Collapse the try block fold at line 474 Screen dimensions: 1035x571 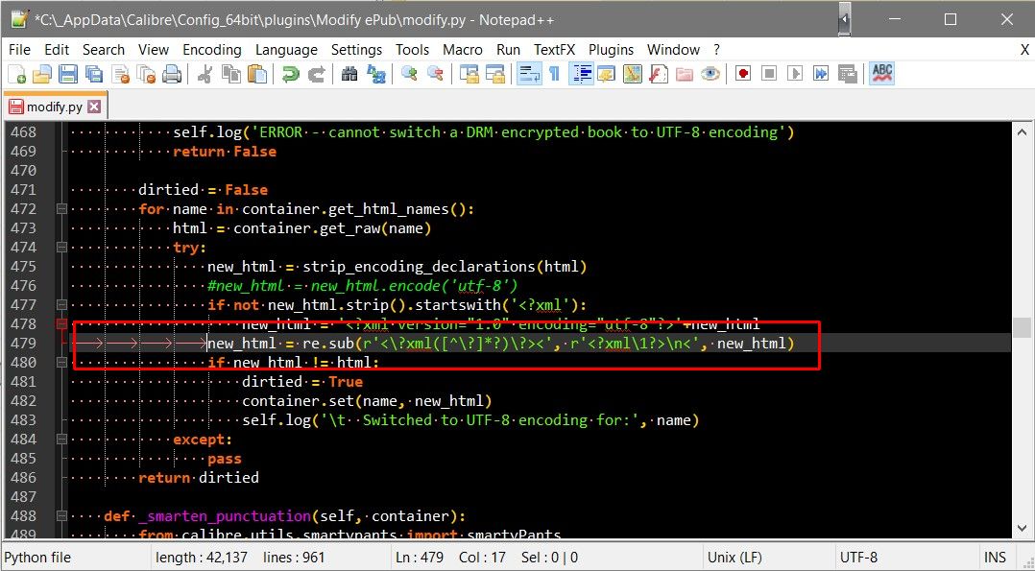61,247
